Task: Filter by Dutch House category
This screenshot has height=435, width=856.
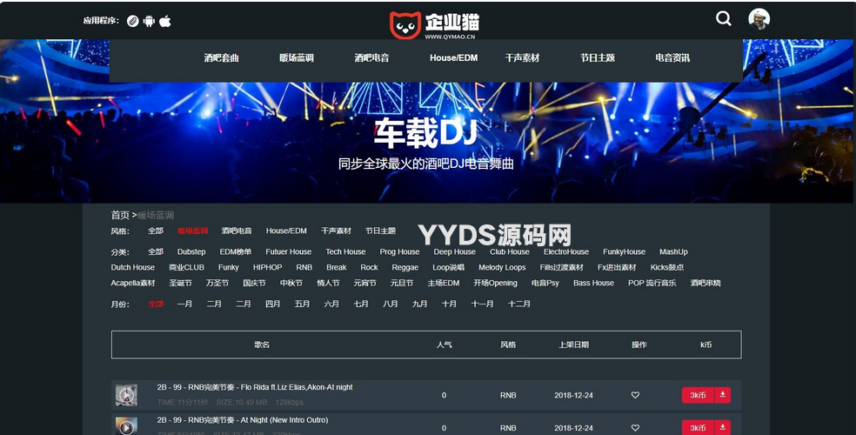Action: pyautogui.click(x=132, y=267)
